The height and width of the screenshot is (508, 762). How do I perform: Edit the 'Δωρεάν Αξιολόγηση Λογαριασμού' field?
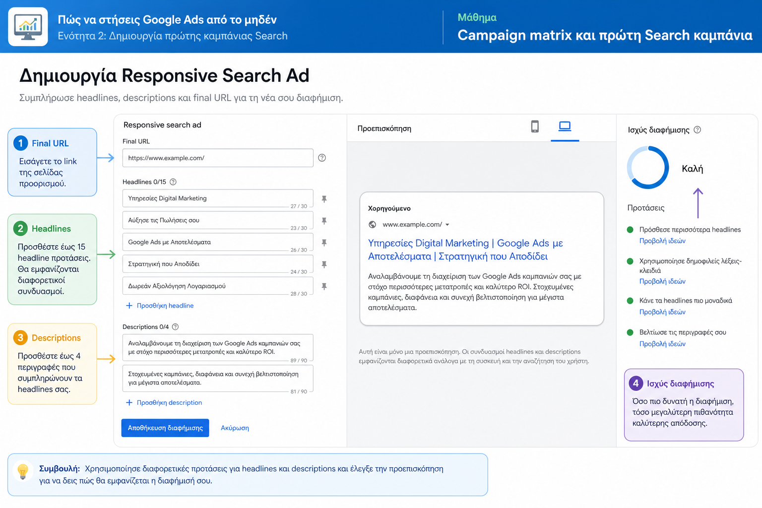click(218, 286)
